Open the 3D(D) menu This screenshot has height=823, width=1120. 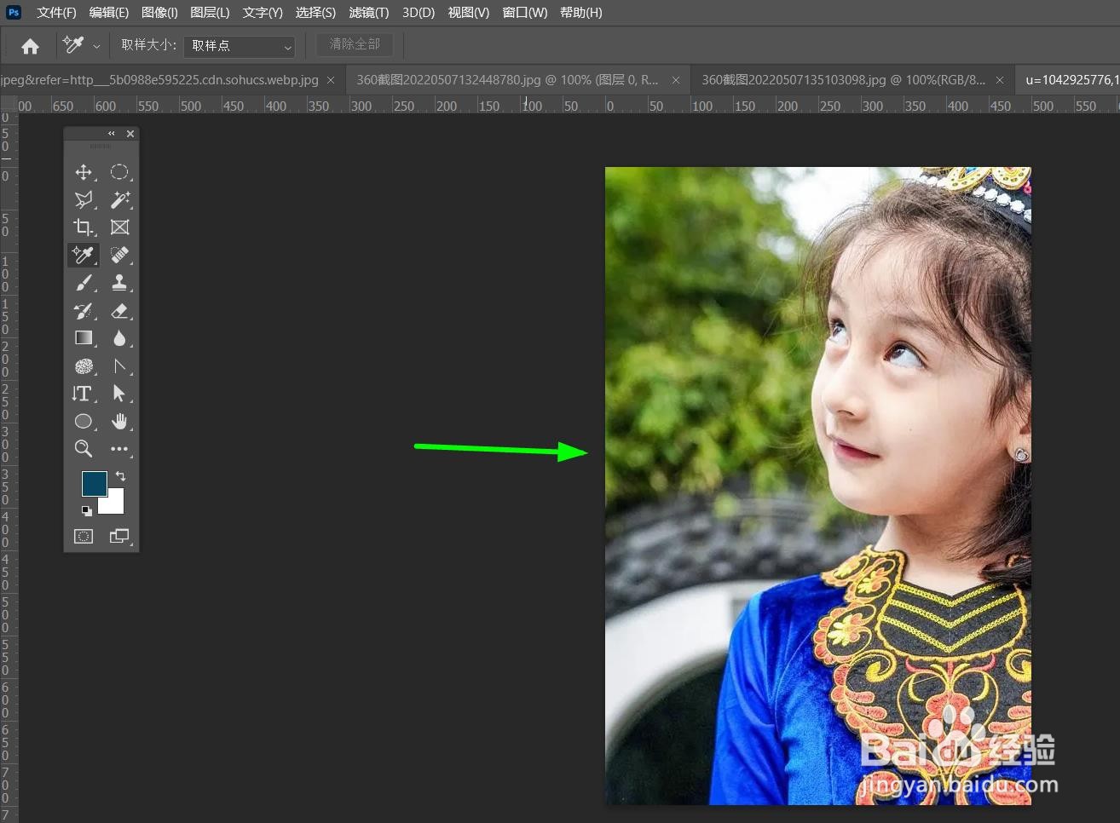[x=419, y=13]
